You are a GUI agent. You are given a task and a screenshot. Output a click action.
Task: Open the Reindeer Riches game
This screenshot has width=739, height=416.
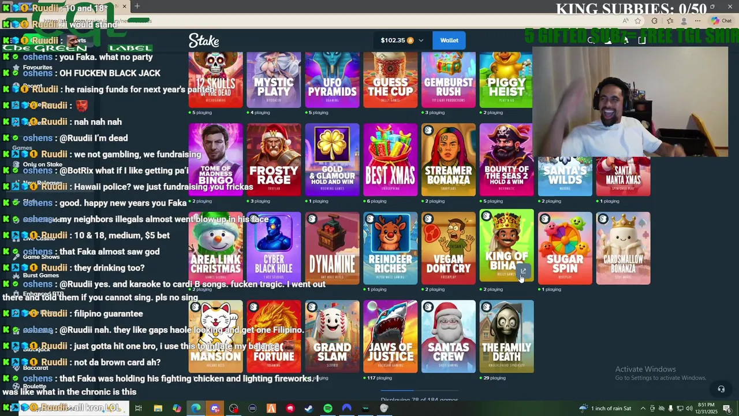pyautogui.click(x=390, y=248)
